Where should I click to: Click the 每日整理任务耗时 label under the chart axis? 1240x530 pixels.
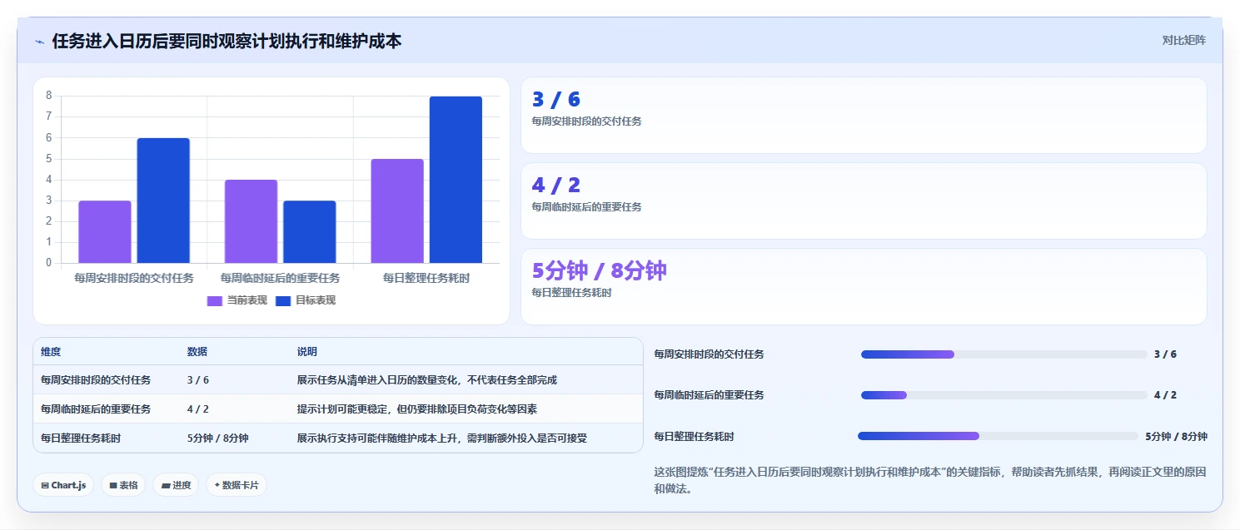coord(426,278)
